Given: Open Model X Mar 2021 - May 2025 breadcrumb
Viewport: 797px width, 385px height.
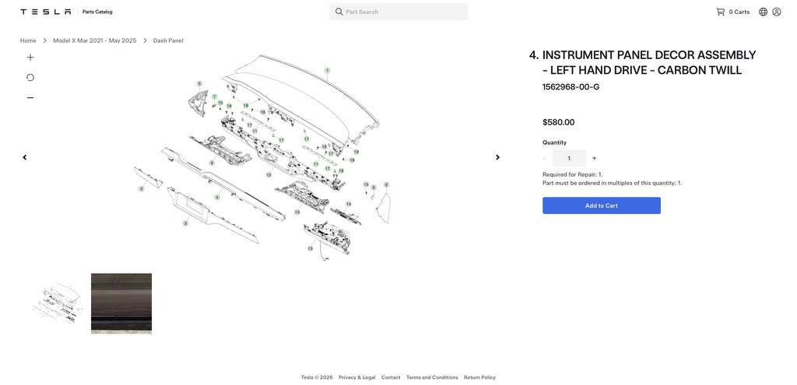Looking at the screenshot, I should (94, 40).
